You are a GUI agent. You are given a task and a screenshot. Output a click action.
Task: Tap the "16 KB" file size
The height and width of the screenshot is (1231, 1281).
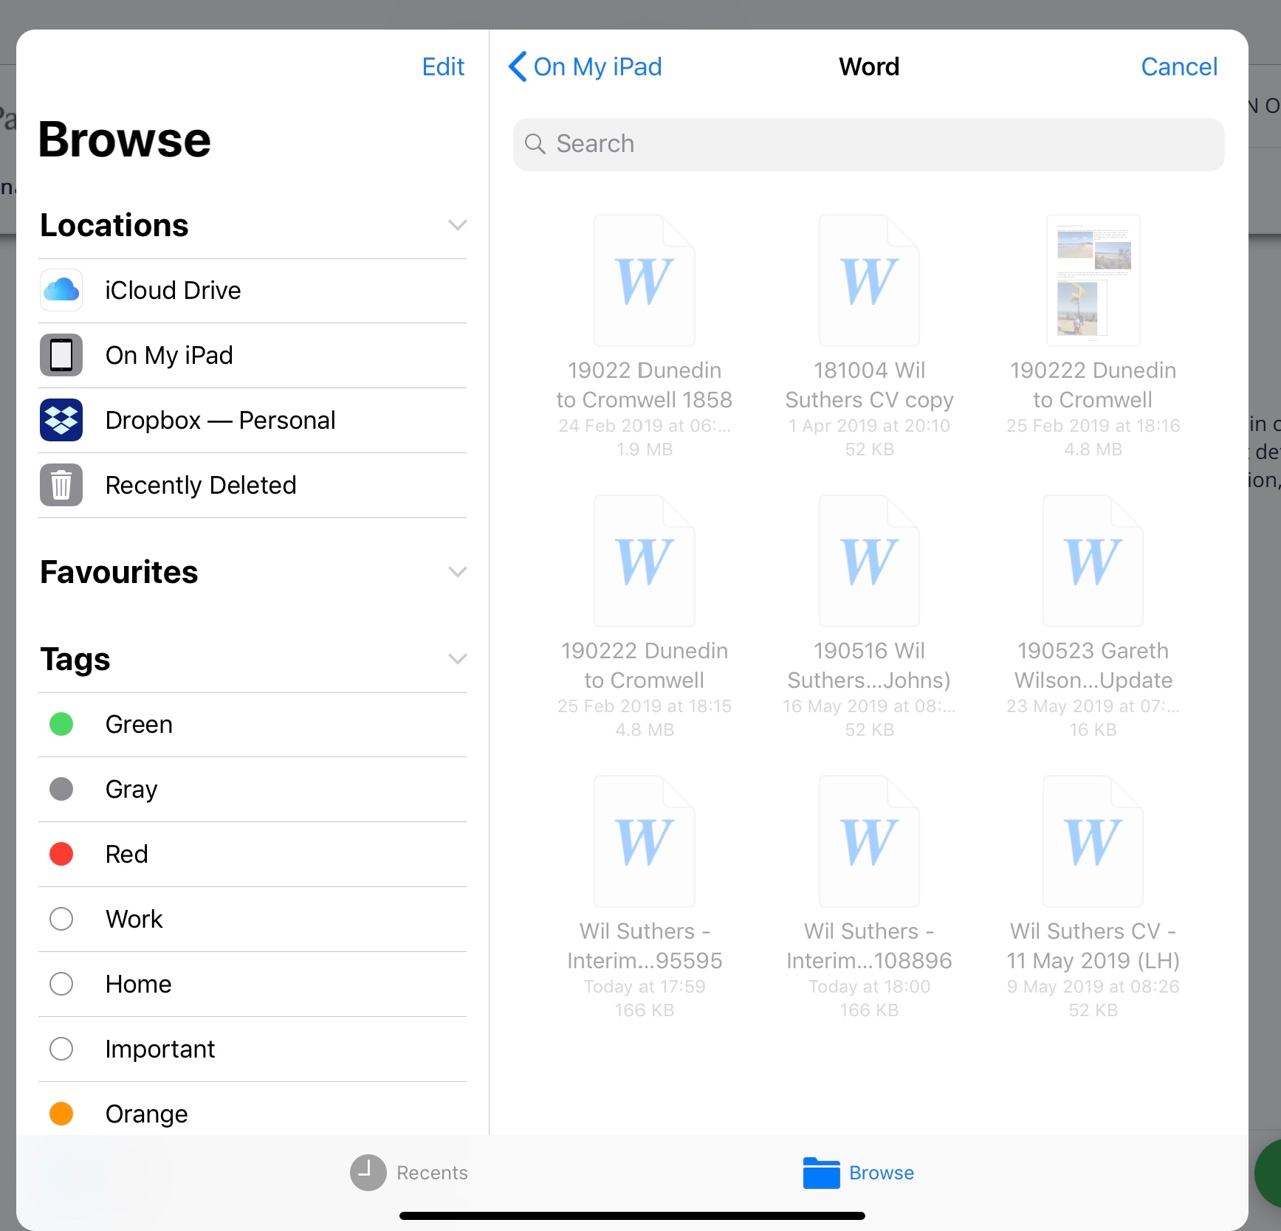pos(1093,730)
